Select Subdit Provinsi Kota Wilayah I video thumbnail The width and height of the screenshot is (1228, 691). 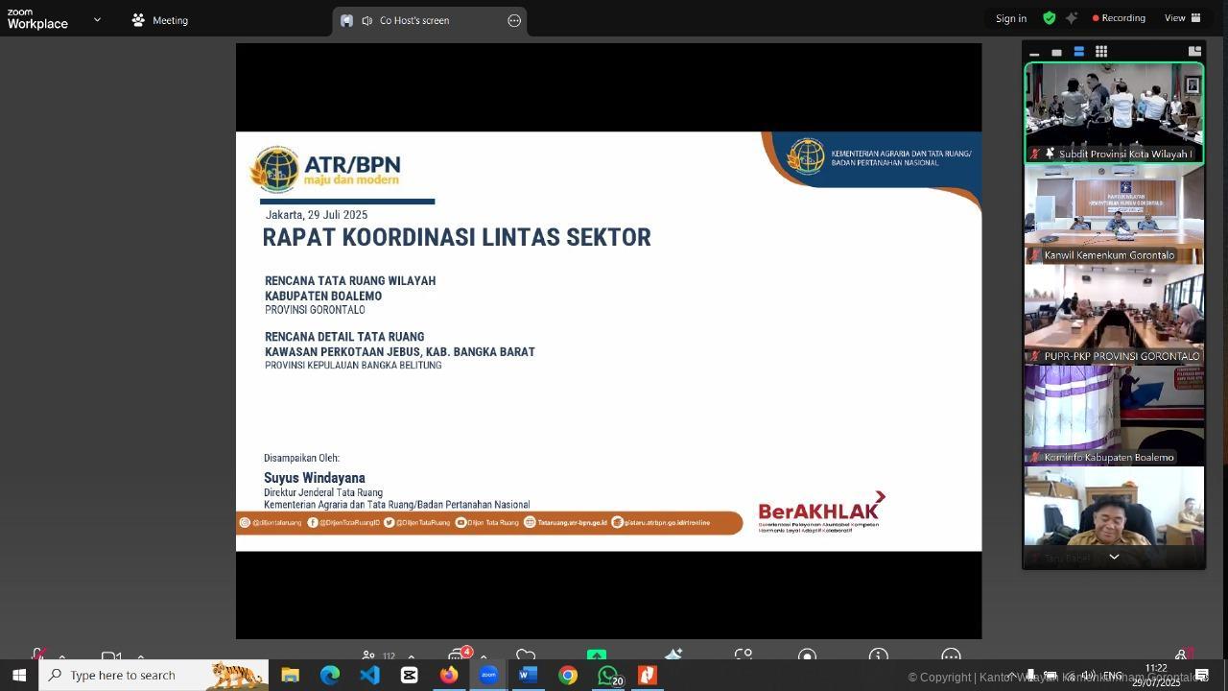click(x=1114, y=112)
